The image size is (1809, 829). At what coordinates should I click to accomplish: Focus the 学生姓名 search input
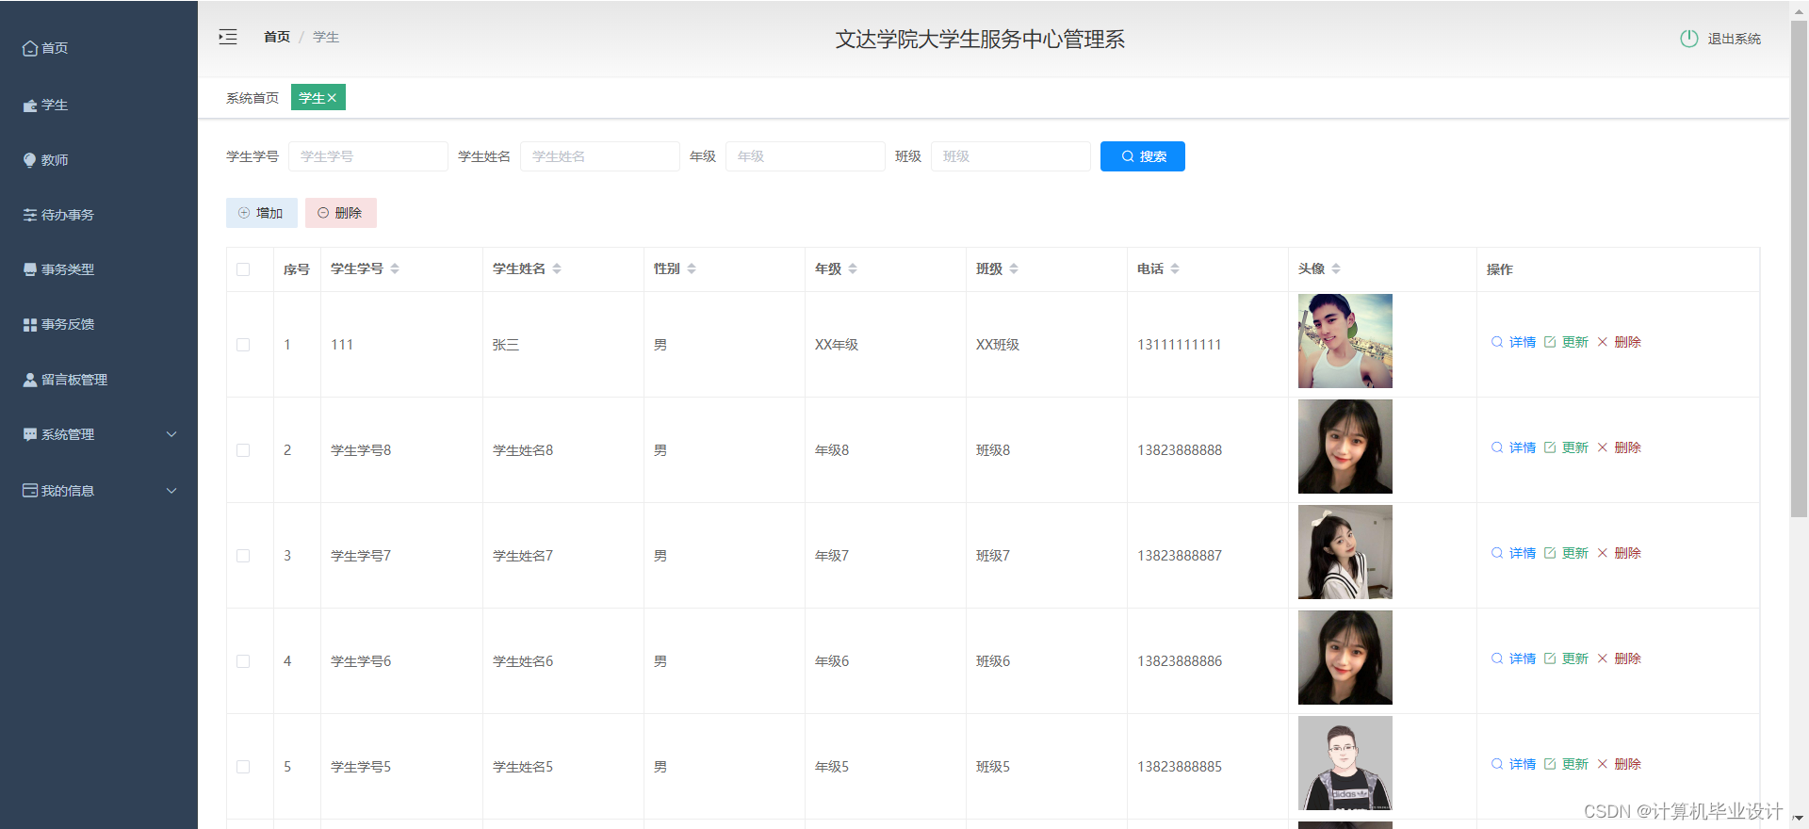600,156
